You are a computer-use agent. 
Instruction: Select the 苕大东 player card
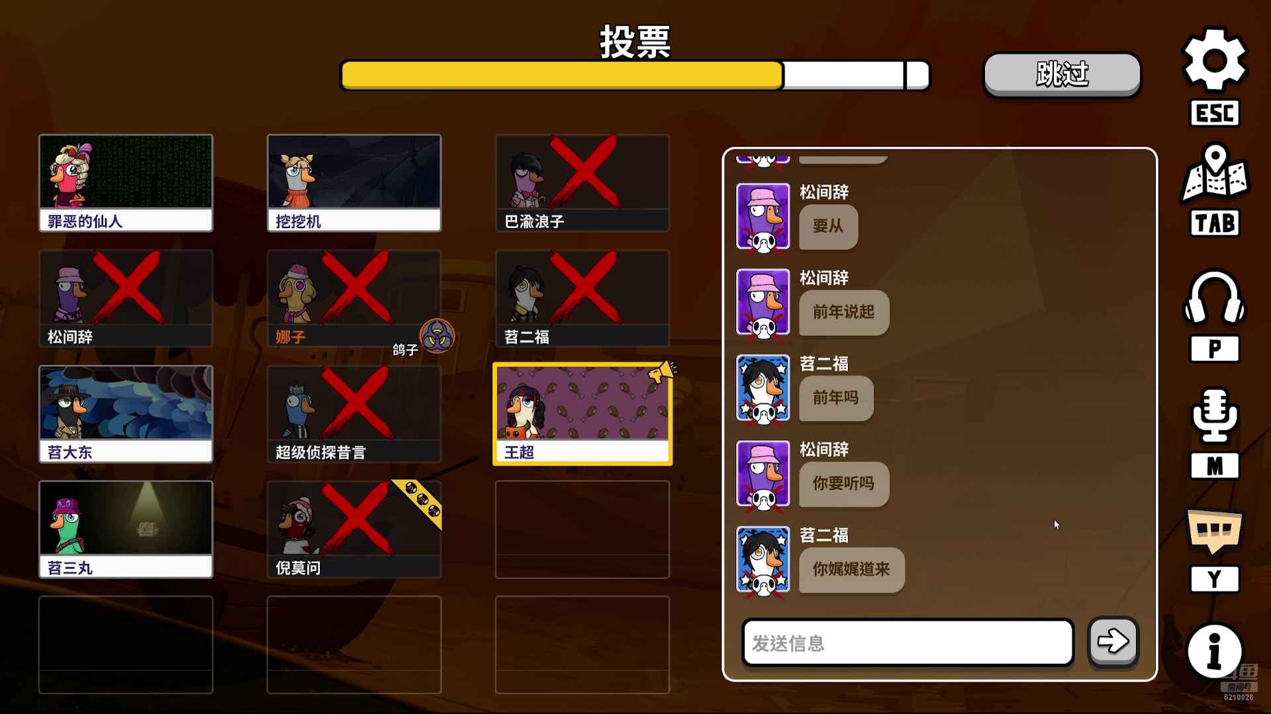(x=126, y=414)
